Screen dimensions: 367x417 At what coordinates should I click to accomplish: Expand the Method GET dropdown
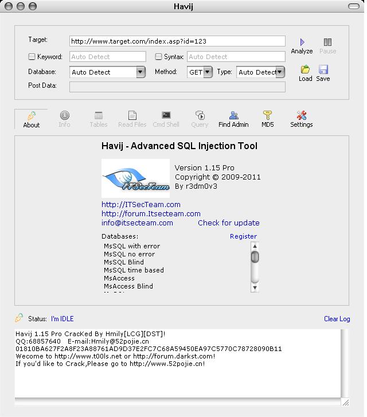[x=208, y=72]
